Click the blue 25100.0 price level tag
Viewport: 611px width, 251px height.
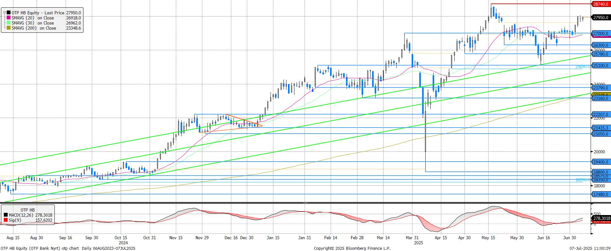pyautogui.click(x=601, y=66)
